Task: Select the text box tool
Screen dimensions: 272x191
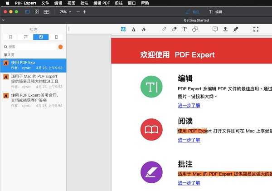Action: [x=185, y=29]
